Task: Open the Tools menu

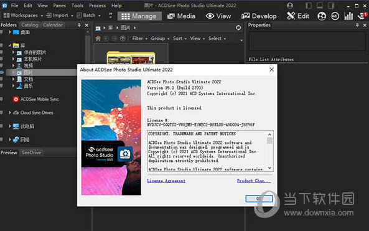Action: 77,6
